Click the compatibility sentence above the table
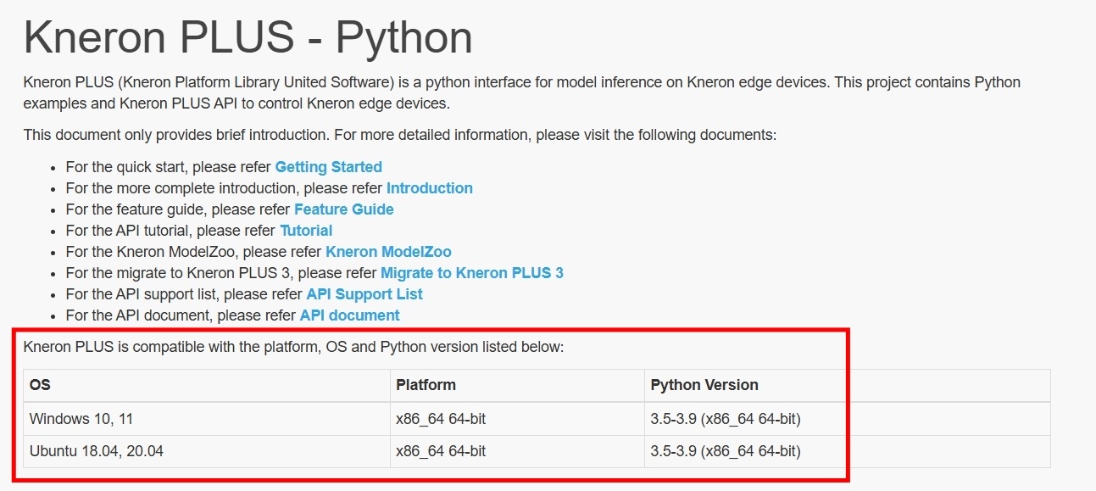 pyautogui.click(x=293, y=347)
